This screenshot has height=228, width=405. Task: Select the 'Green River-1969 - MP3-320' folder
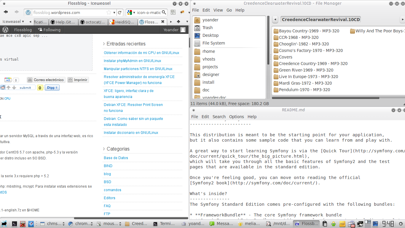pyautogui.click(x=303, y=70)
